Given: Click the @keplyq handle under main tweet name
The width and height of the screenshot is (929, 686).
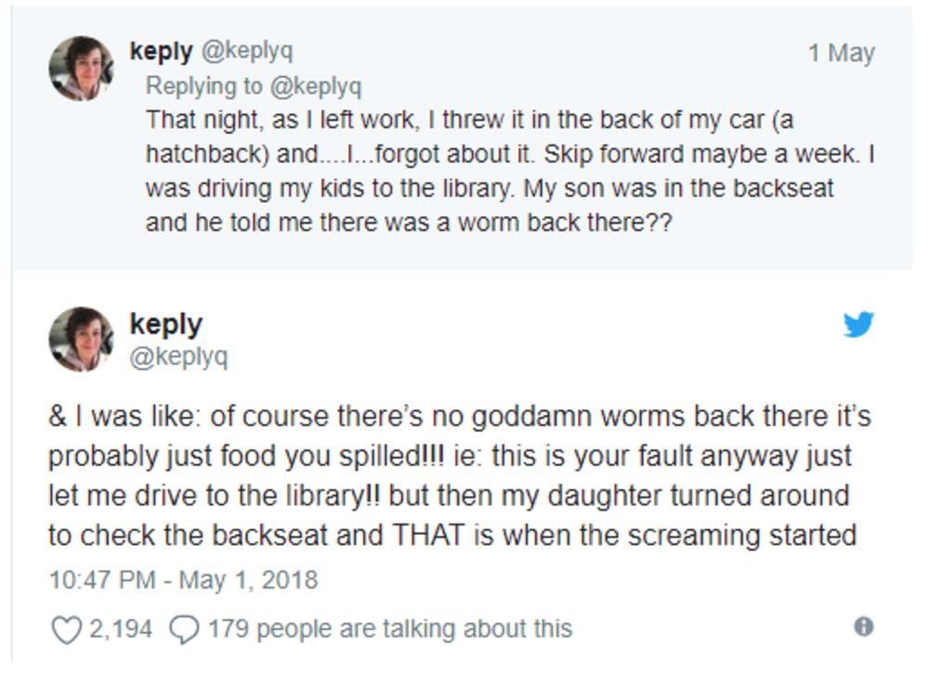Looking at the screenshot, I should [178, 357].
